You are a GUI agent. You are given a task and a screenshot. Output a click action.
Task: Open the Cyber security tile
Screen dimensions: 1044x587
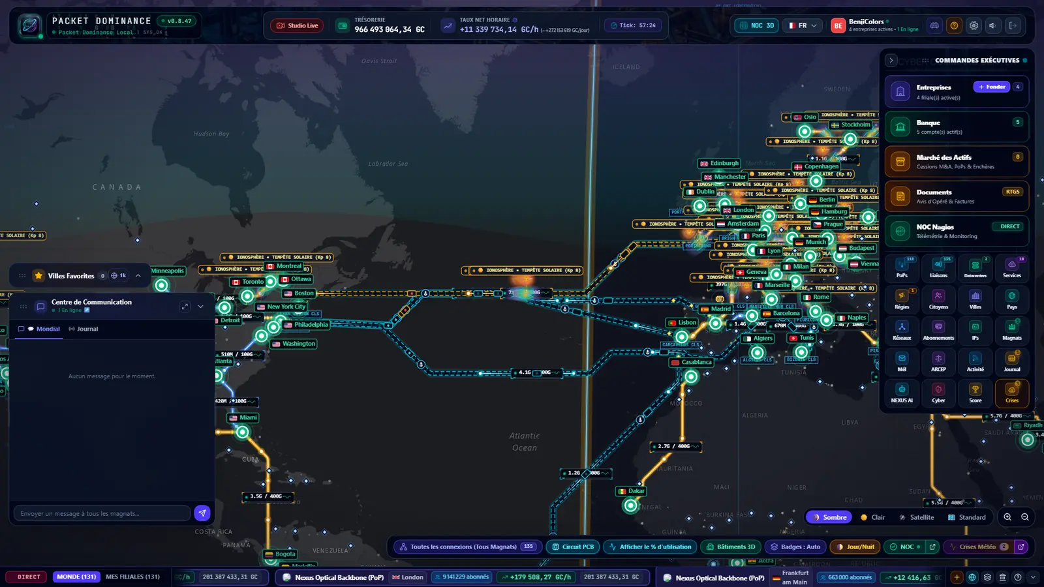point(938,393)
